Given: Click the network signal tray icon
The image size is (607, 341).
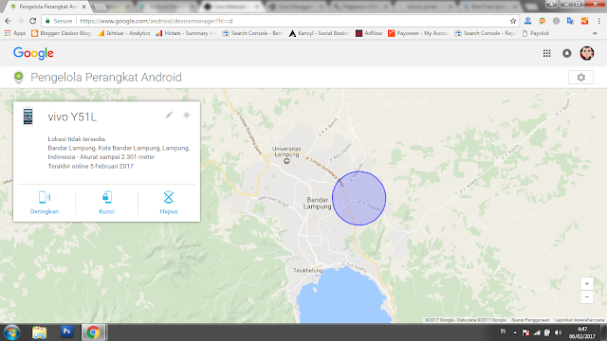Looking at the screenshot, I should (x=537, y=332).
